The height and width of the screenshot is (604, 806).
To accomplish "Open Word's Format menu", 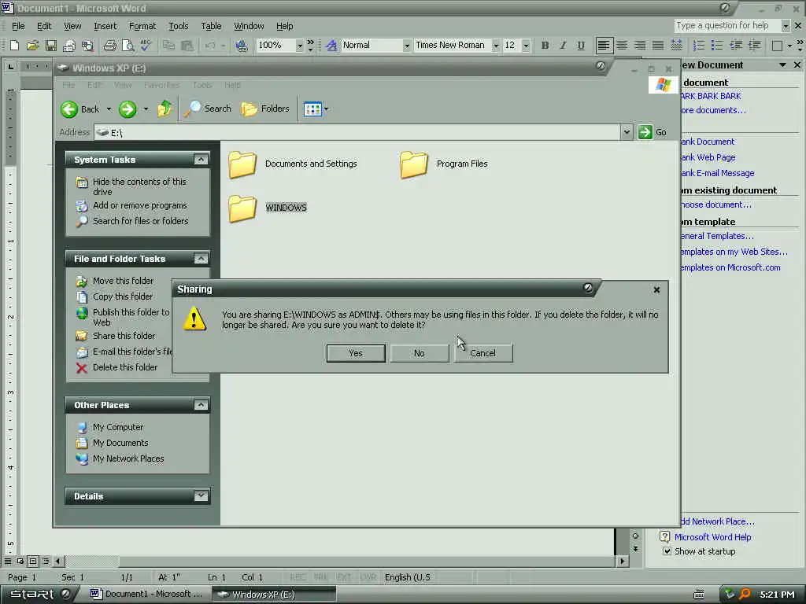I will [142, 26].
